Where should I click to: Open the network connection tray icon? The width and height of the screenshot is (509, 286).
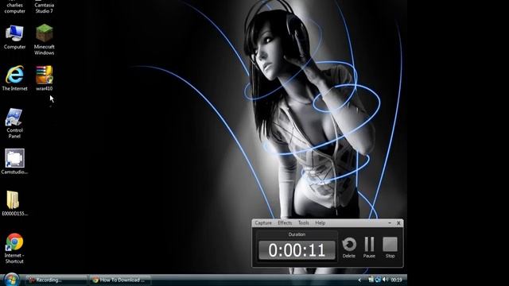click(x=378, y=280)
